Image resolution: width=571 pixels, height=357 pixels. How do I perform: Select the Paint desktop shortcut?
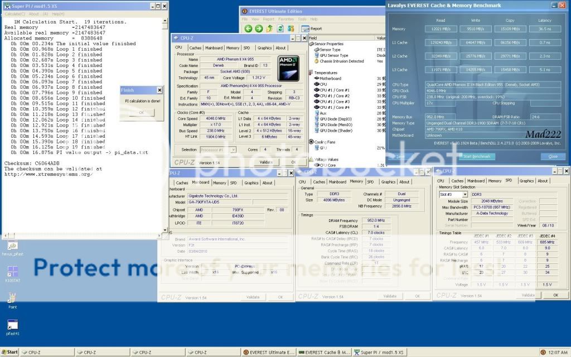[13, 301]
